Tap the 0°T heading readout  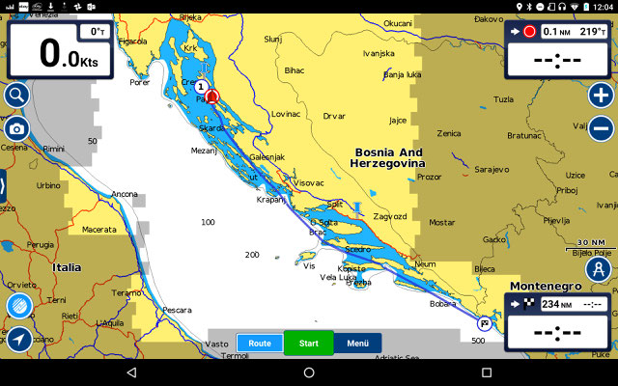97,32
